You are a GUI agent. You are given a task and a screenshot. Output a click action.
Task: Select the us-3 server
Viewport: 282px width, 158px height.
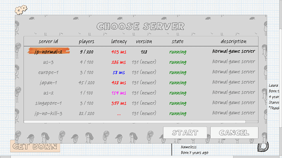tap(141, 62)
